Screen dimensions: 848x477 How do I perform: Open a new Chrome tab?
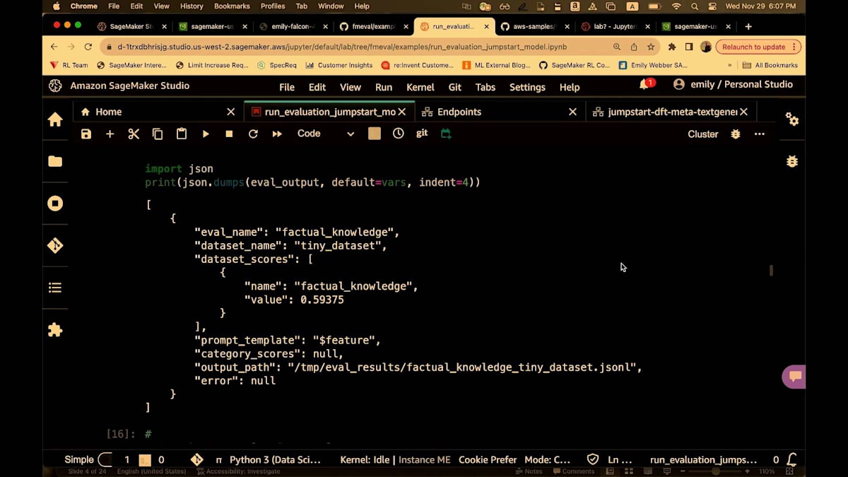point(748,26)
